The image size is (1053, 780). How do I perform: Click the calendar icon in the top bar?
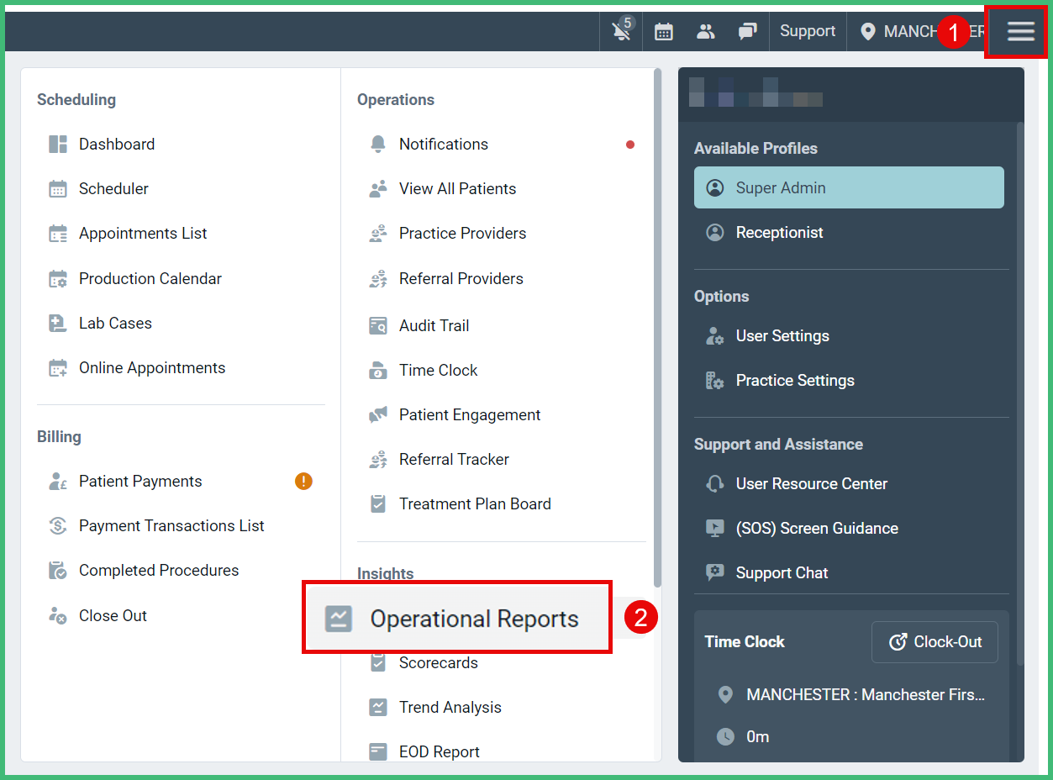coord(663,31)
